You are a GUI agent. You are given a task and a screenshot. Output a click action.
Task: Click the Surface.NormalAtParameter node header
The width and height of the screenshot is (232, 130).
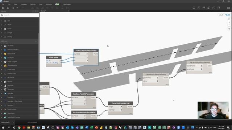click(x=84, y=112)
